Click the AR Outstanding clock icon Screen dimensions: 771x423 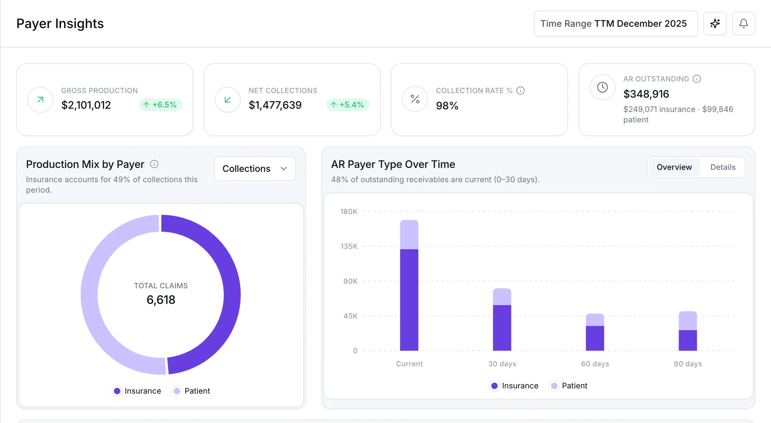click(x=602, y=87)
